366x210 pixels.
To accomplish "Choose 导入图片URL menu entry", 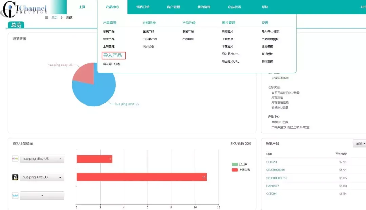I will [230, 54].
